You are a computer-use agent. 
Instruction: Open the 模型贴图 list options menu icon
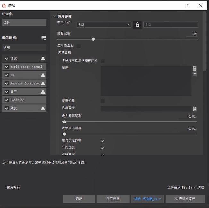(44, 38)
